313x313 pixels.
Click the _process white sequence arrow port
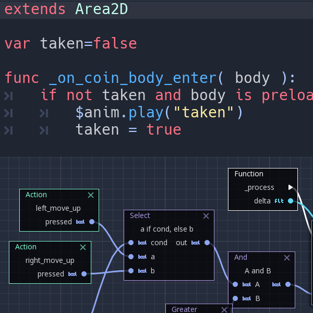(291, 187)
